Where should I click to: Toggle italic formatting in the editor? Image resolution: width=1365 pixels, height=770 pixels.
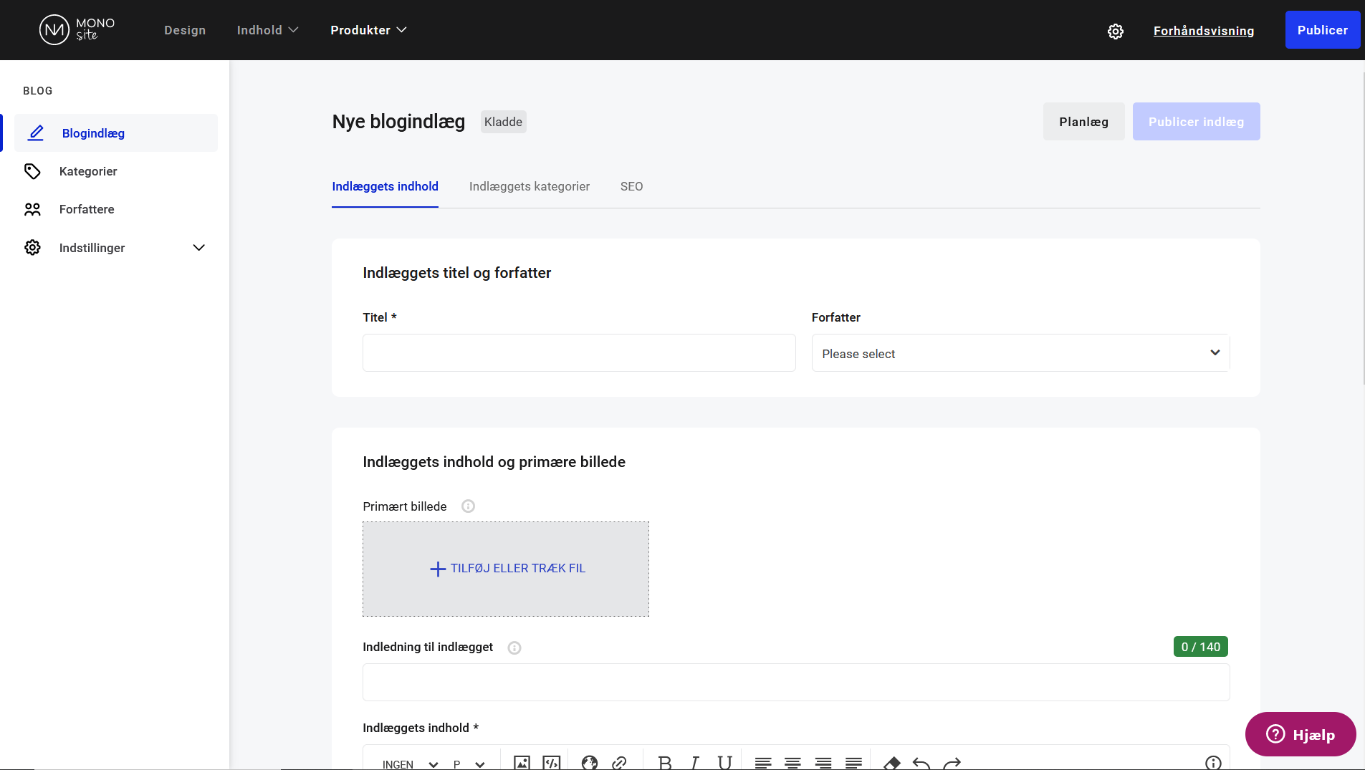[694, 762]
